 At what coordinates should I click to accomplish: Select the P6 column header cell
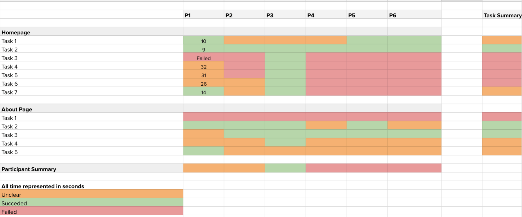click(414, 15)
